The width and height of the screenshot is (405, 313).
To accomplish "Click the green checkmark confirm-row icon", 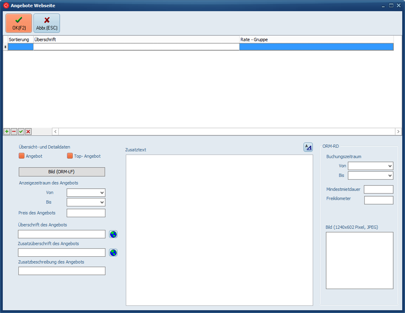I will (x=21, y=132).
